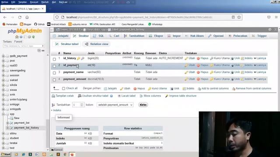Open Firefox icon in taskbar
The height and width of the screenshot is (157, 280).
click(72, 154)
